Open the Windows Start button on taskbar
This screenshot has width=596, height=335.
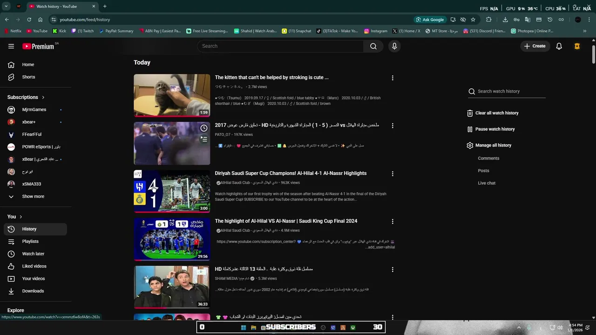coord(243,328)
